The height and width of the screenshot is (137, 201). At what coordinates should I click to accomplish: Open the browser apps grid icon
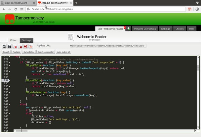(x=22, y=9)
